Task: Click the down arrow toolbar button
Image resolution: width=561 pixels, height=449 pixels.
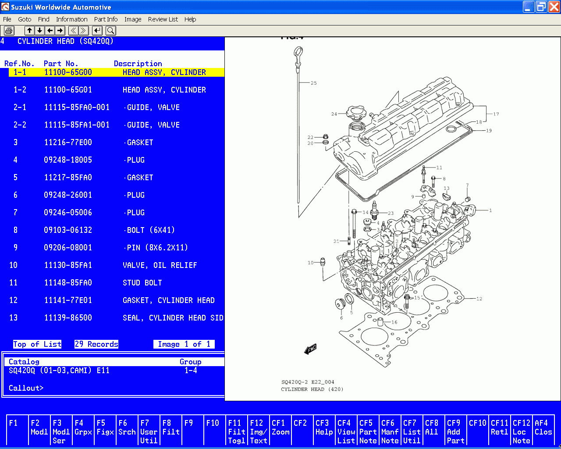Action: tap(39, 30)
